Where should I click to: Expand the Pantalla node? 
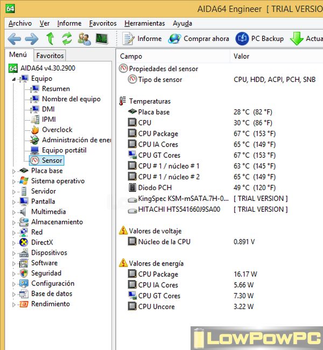click(x=14, y=202)
